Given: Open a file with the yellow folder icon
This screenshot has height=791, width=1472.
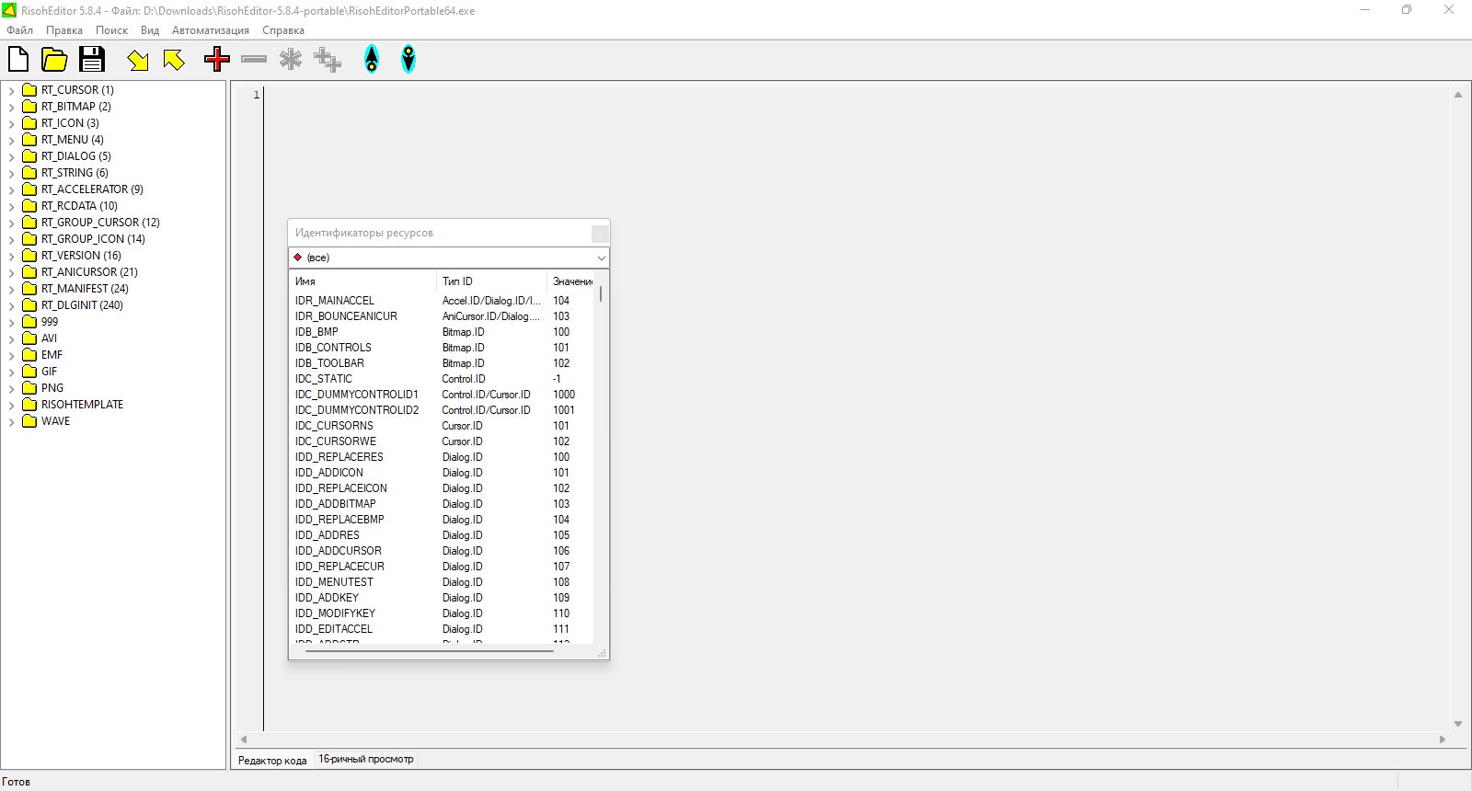Looking at the screenshot, I should click(x=54, y=60).
